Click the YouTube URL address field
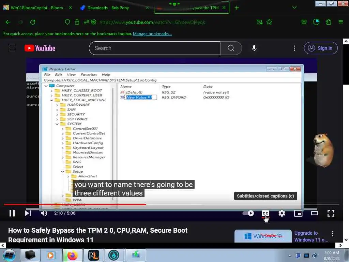Viewport: 349px width, 262px height. tap(152, 22)
